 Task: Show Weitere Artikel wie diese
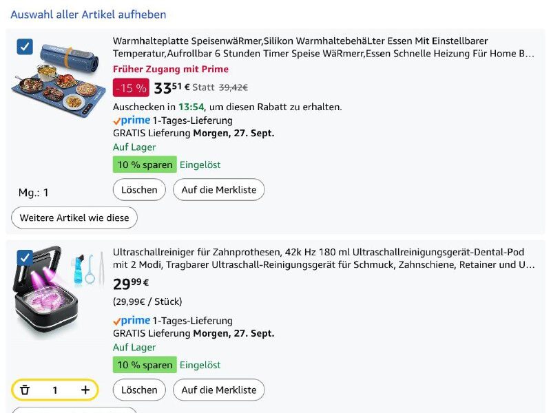coord(74,218)
